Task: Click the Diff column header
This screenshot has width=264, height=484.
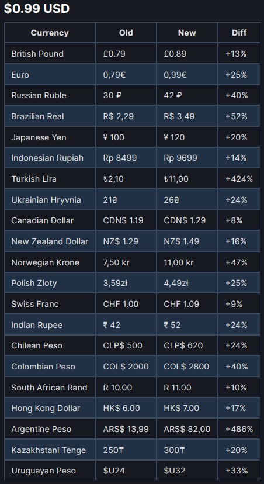Action: pyautogui.click(x=239, y=33)
